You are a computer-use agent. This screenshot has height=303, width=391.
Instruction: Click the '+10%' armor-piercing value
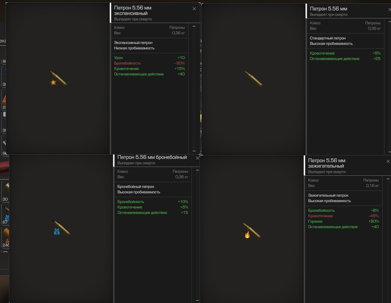183,202
